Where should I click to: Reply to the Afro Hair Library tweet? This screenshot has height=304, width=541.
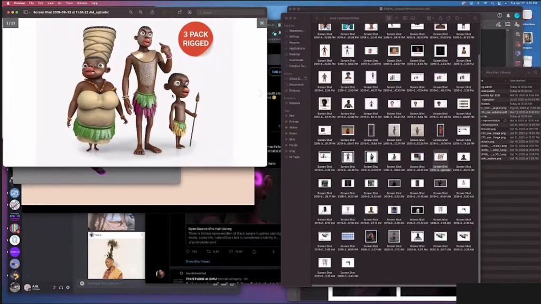[188, 252]
